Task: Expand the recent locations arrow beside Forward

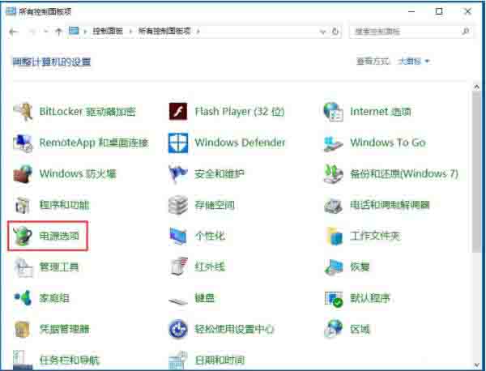Action: point(46,32)
